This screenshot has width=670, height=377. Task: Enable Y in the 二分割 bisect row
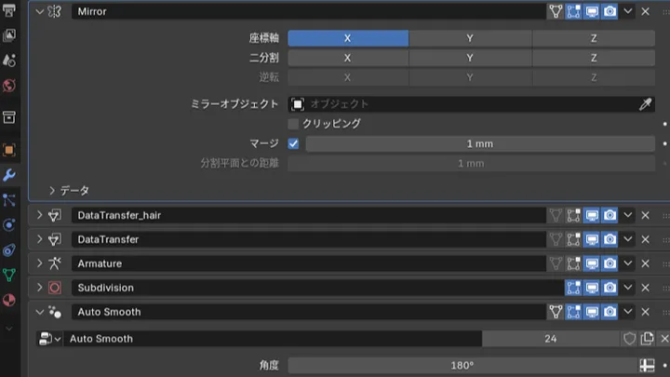coord(470,58)
